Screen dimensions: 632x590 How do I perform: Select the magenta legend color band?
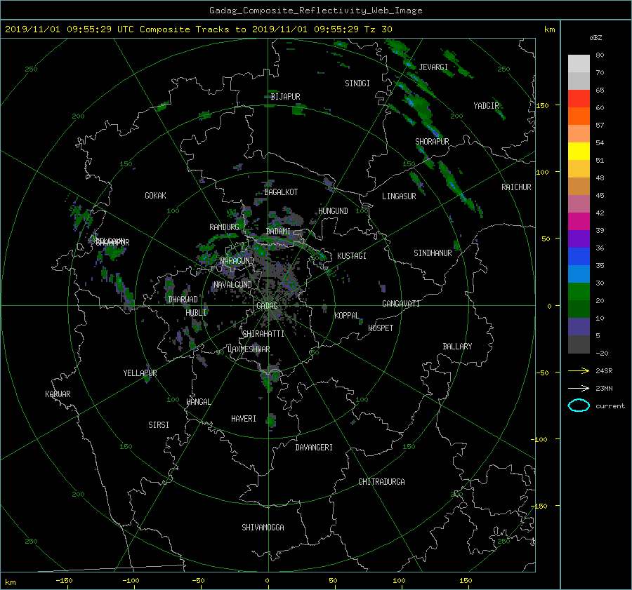pos(579,221)
